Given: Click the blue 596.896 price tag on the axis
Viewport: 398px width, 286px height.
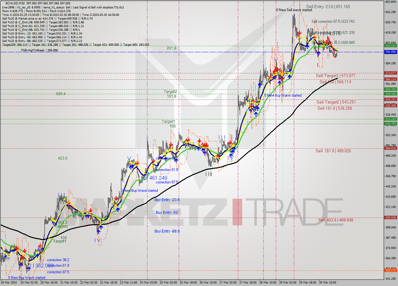Looking at the screenshot, I should coord(391,52).
